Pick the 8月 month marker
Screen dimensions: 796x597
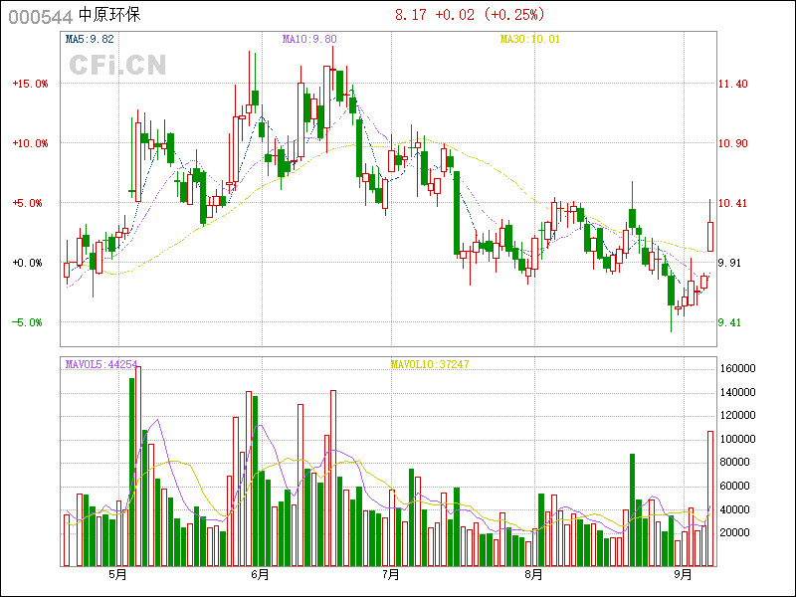coord(533,575)
